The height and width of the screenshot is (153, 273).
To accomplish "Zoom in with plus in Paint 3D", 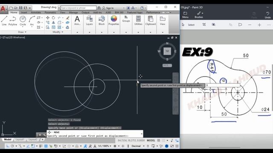I will point(259,25).
